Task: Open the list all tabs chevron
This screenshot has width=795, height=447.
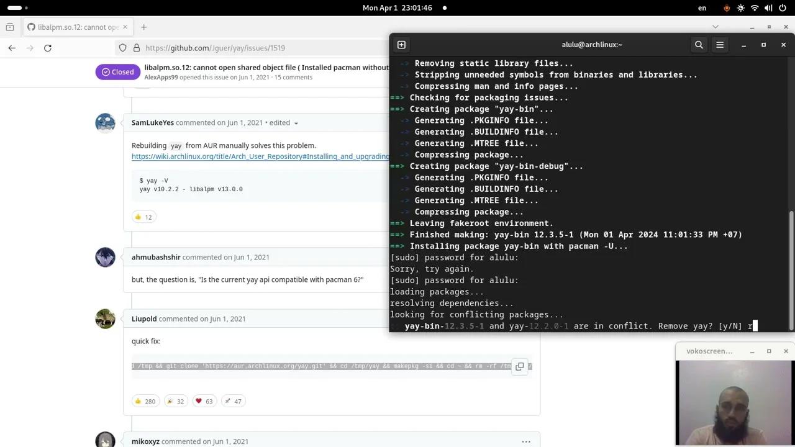Action: coord(715,27)
